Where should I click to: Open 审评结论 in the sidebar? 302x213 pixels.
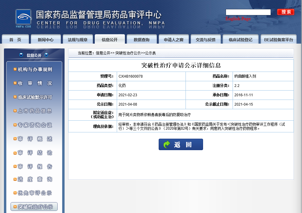point(35,153)
